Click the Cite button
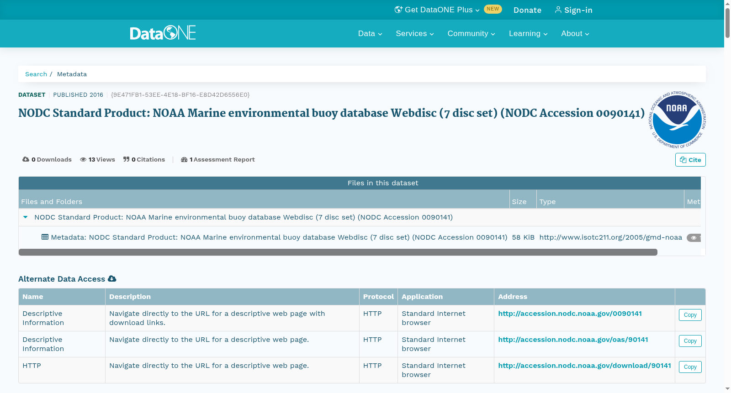 [x=690, y=160]
